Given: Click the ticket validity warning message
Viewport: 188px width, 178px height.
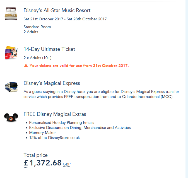Looking at the screenshot, I should click(79, 66).
